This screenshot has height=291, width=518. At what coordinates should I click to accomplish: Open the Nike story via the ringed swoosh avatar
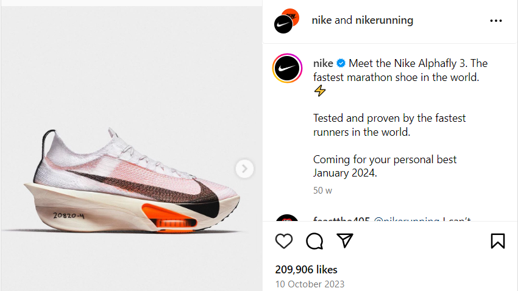tap(287, 68)
